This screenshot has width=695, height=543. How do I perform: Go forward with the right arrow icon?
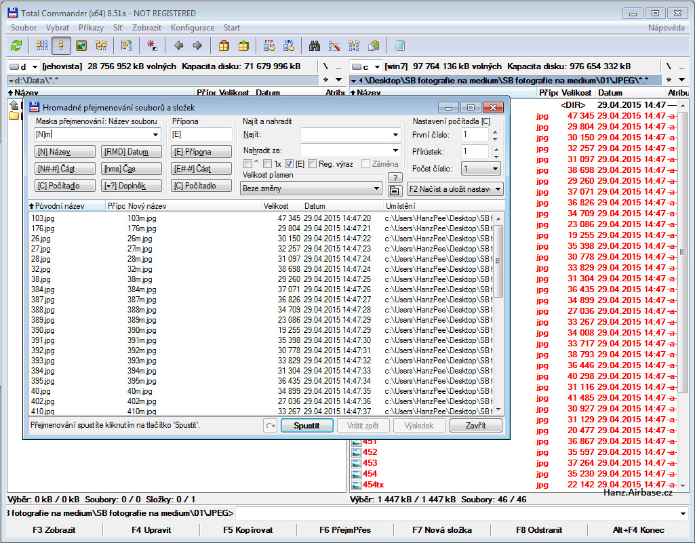click(x=198, y=45)
